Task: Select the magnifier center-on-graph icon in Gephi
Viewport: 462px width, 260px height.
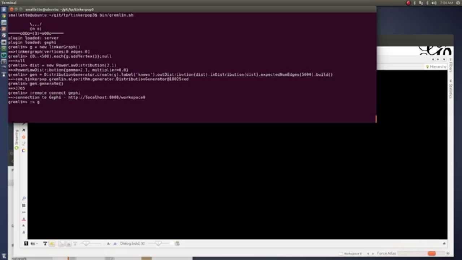Action: pyautogui.click(x=24, y=199)
